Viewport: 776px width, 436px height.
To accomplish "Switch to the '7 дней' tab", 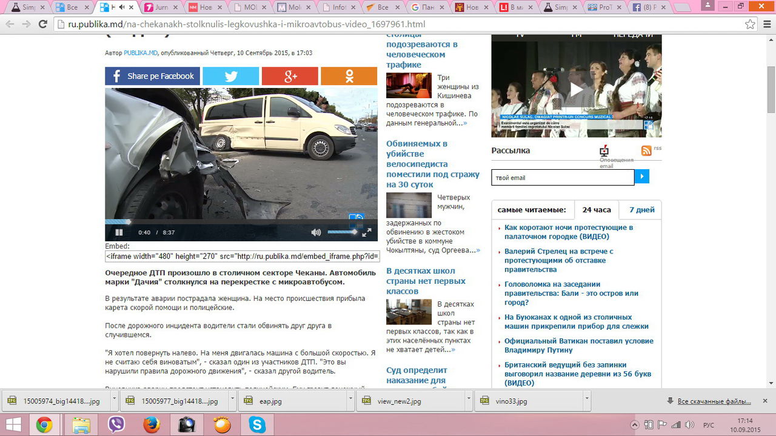I will [641, 210].
